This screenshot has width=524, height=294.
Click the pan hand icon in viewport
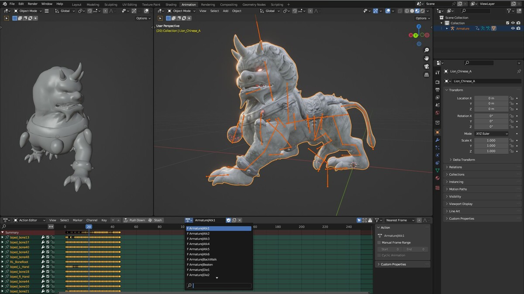426,58
